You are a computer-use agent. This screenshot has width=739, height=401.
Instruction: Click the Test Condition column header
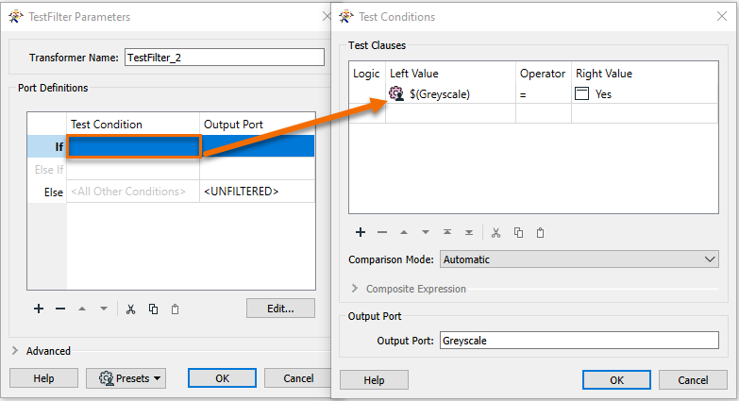[x=133, y=125]
